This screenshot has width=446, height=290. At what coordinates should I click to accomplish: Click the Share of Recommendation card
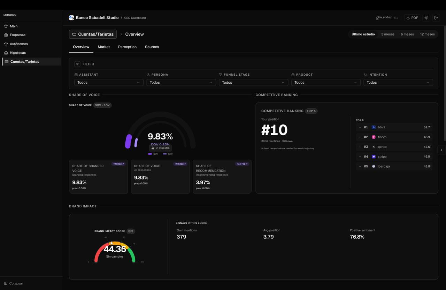coord(222,177)
